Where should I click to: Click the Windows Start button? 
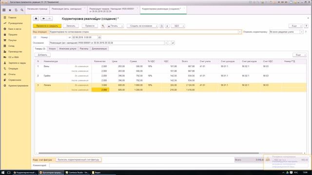pos(3,173)
